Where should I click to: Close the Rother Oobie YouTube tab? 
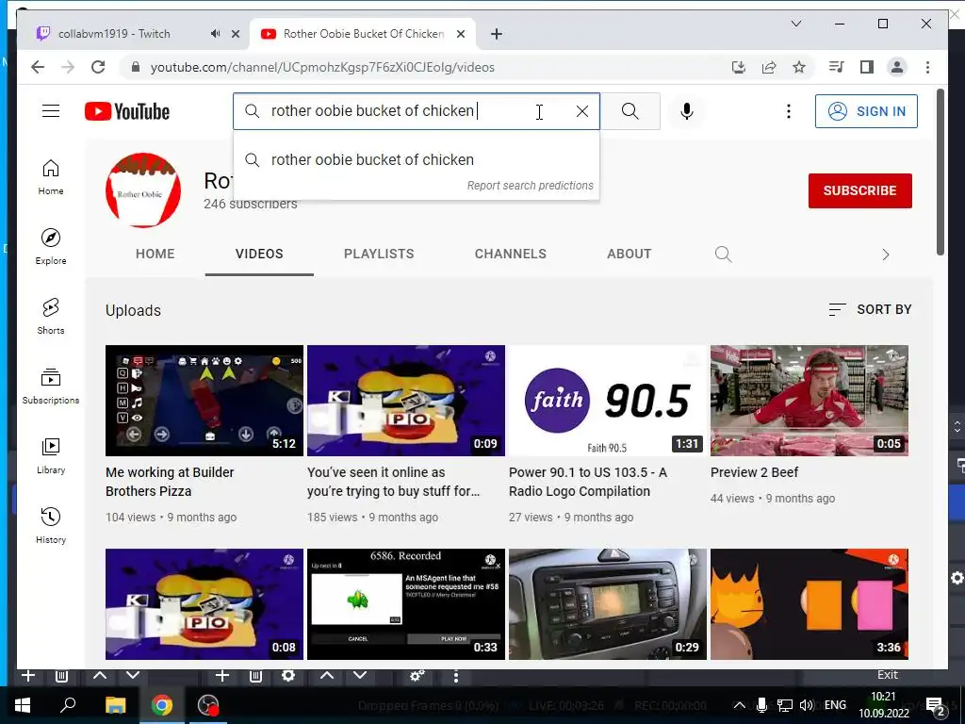(x=460, y=34)
